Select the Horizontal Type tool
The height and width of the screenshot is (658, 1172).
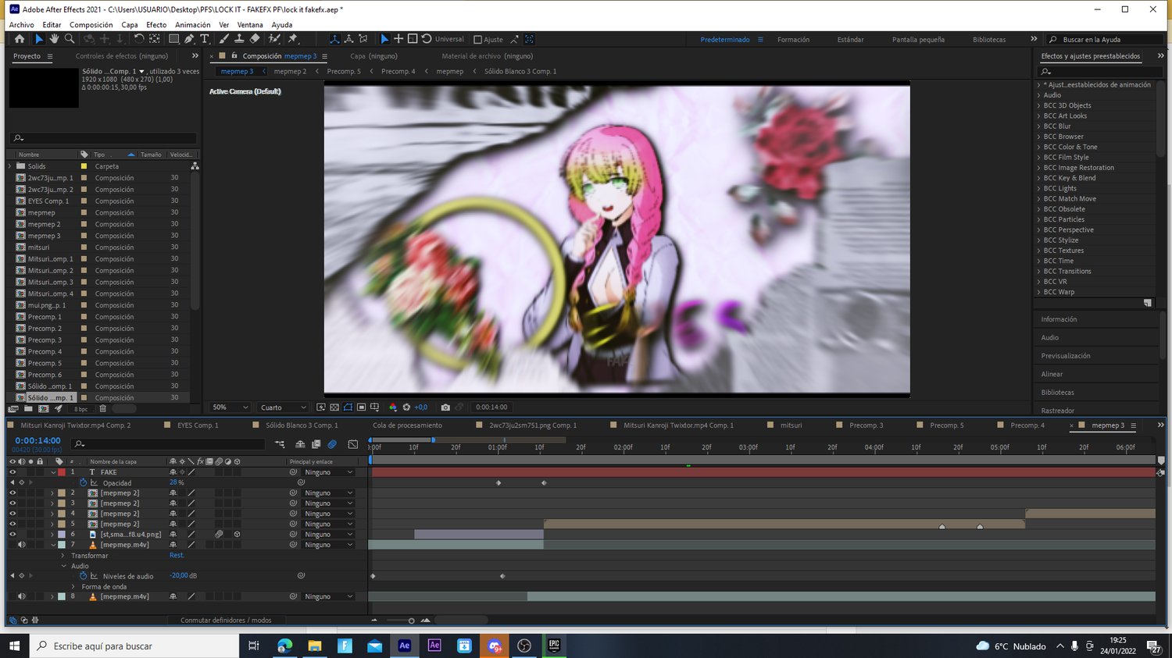pyautogui.click(x=205, y=39)
